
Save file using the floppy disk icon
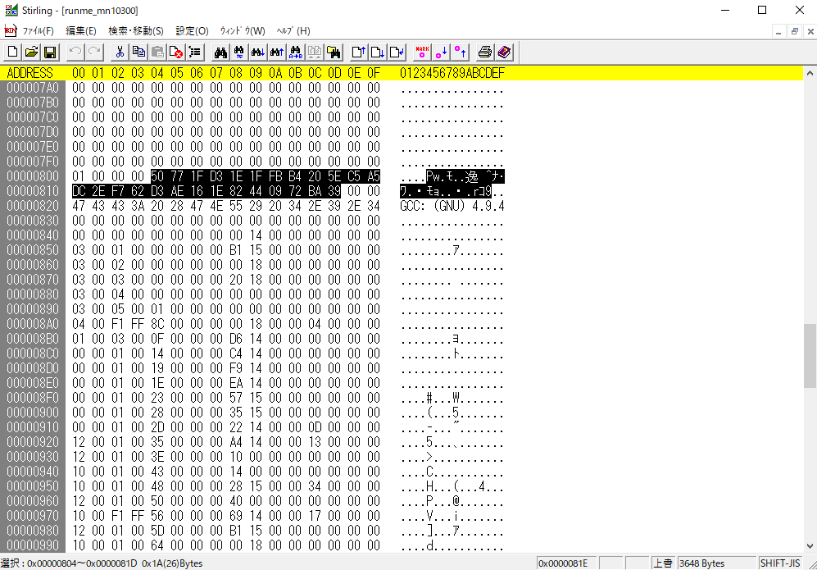pyautogui.click(x=50, y=52)
